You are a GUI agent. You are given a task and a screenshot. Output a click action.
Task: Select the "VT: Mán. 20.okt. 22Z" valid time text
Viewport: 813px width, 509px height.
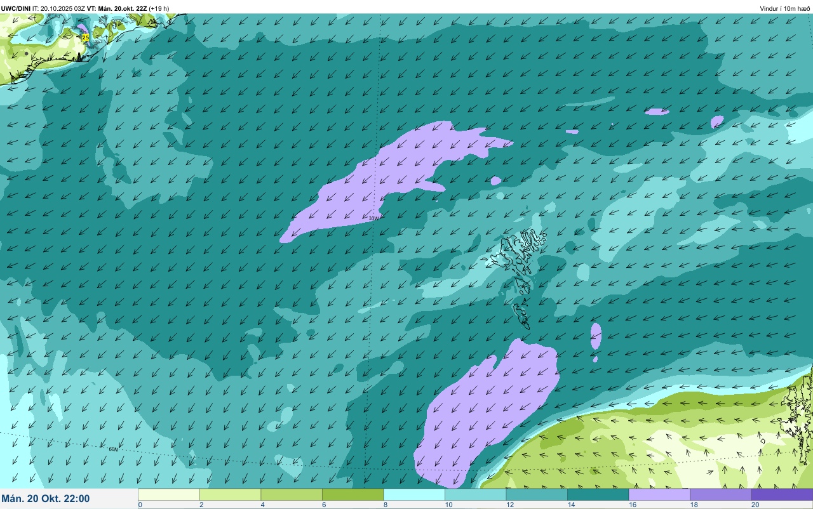[x=117, y=8]
